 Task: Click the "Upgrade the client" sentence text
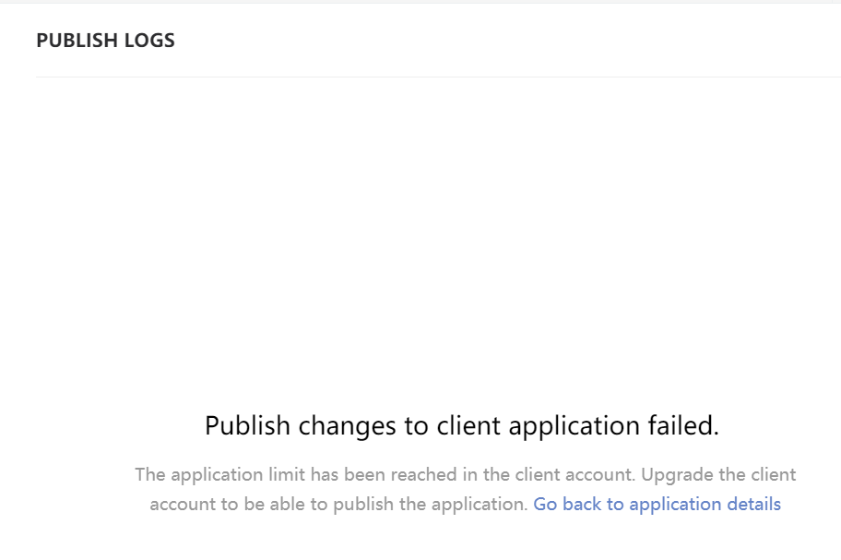pyautogui.click(x=718, y=475)
